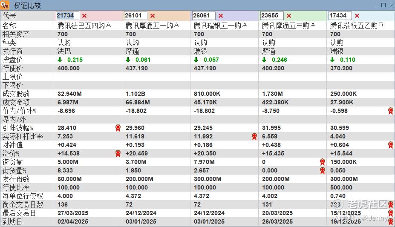Click the 发行商 value 摩通 under 26101
395x227 pixels.
(x=133, y=52)
